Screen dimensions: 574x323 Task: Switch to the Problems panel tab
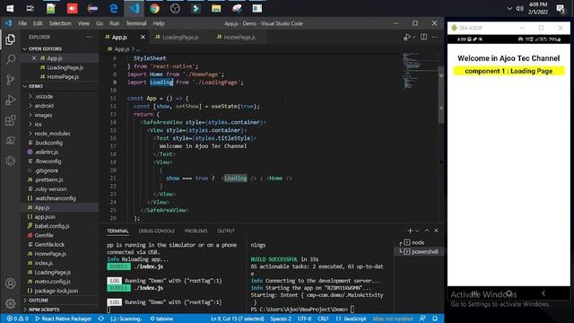click(196, 231)
